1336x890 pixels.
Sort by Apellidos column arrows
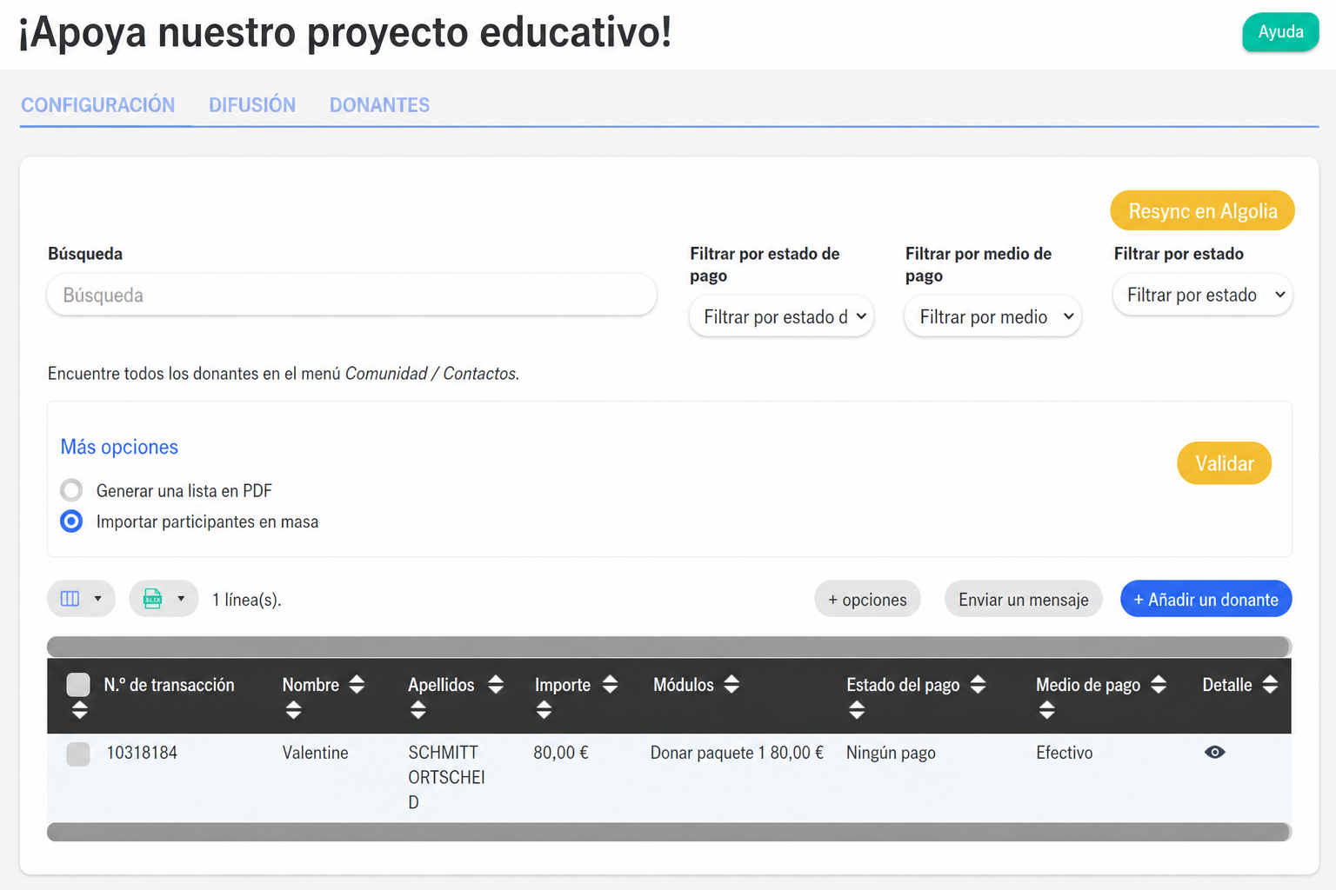(x=496, y=685)
